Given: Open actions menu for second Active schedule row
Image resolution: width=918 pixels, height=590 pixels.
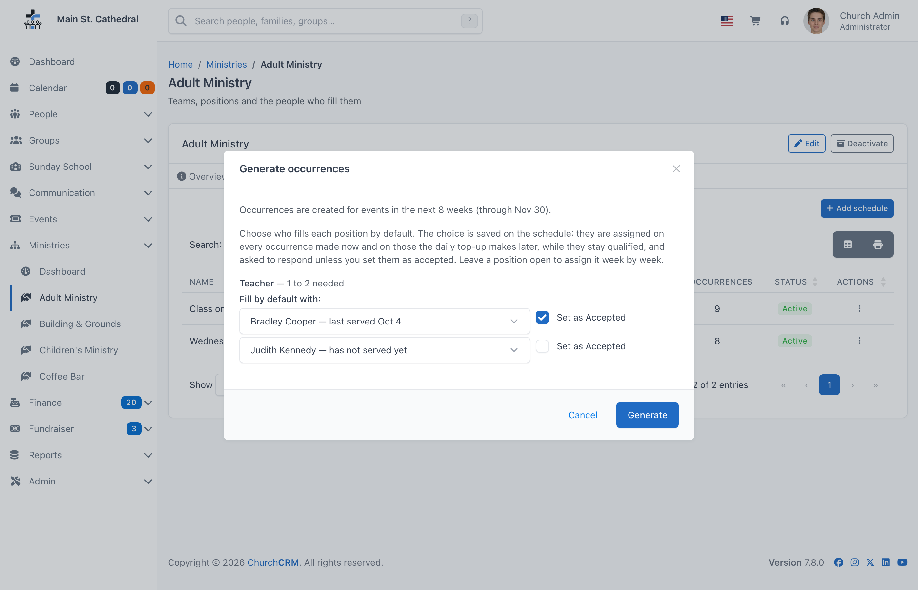Looking at the screenshot, I should (859, 341).
